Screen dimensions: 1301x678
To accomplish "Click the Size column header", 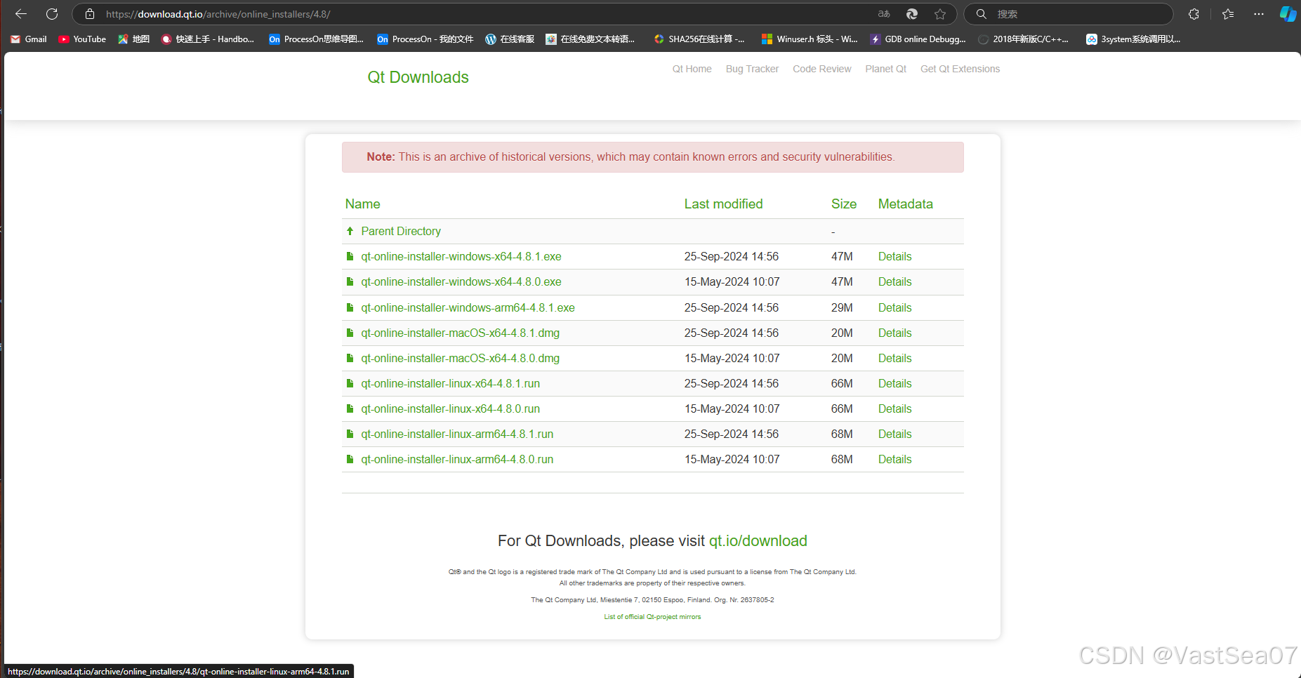I will pyautogui.click(x=844, y=204).
